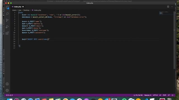
Task: Click line number 13 in the gutter
Action: 14,39
